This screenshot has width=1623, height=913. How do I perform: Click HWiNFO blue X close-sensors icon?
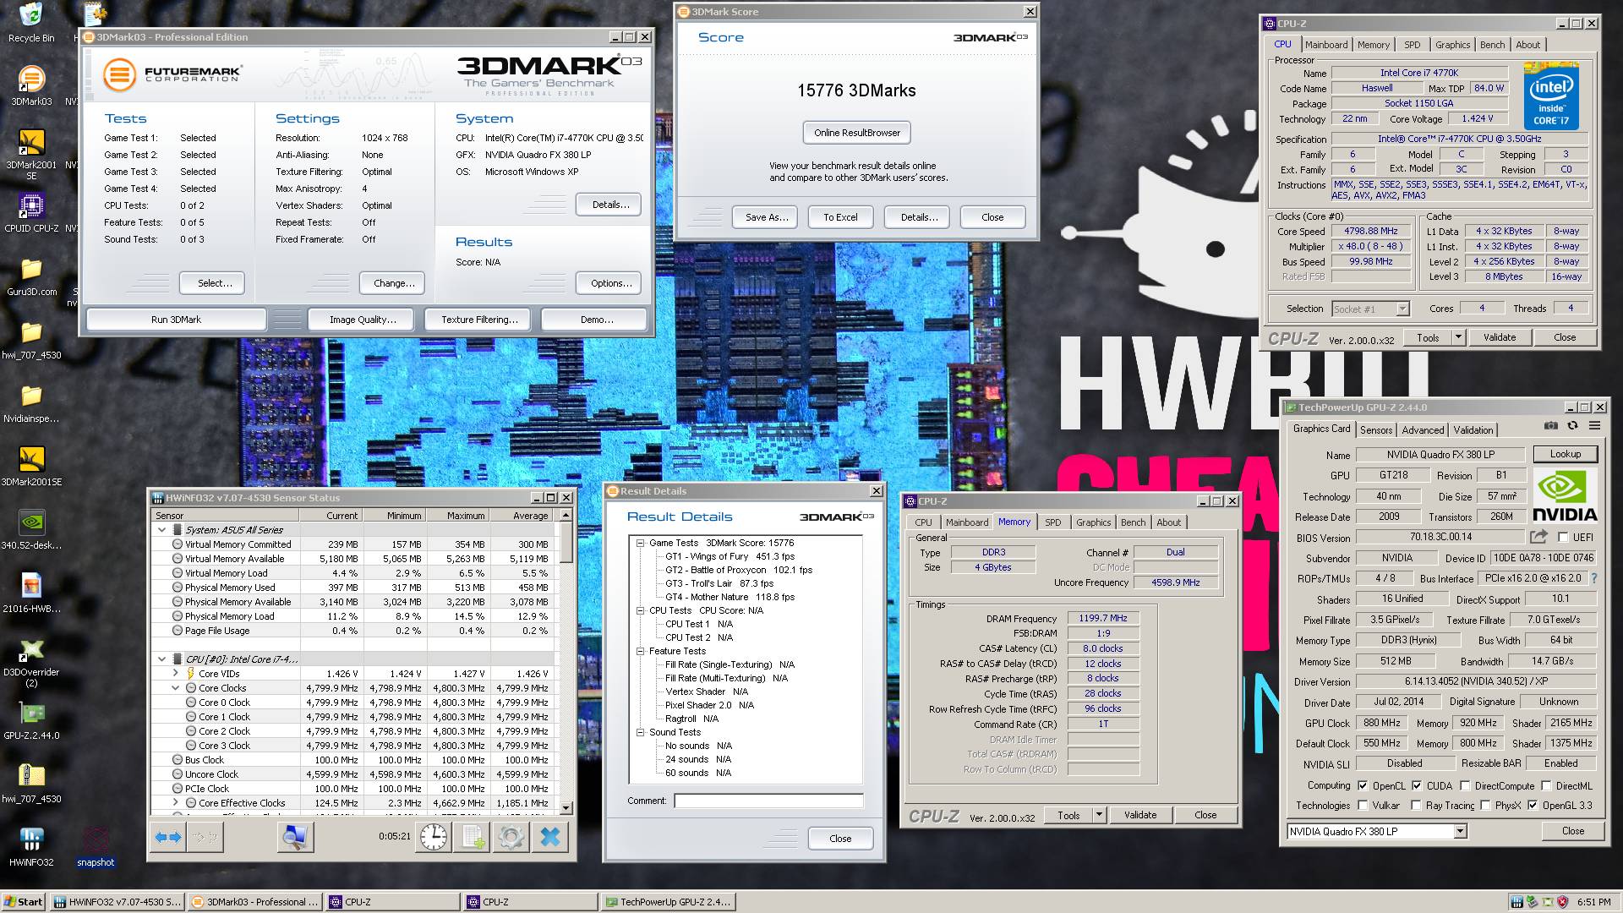[x=550, y=837]
